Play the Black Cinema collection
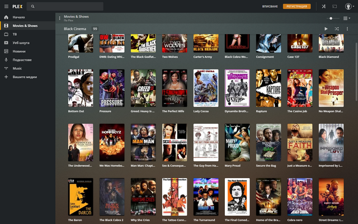The width and height of the screenshot is (358, 224). [326, 29]
